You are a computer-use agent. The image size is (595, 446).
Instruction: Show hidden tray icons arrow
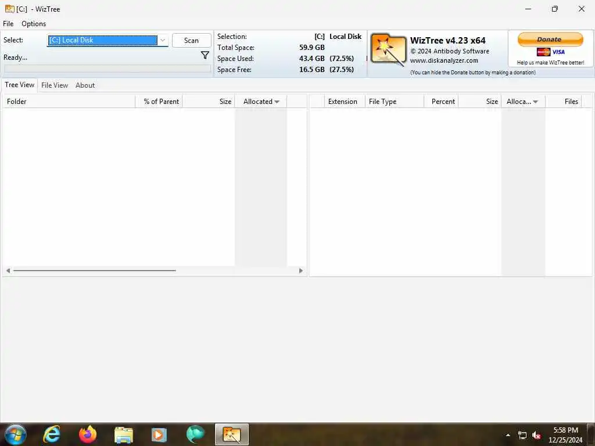coord(508,435)
